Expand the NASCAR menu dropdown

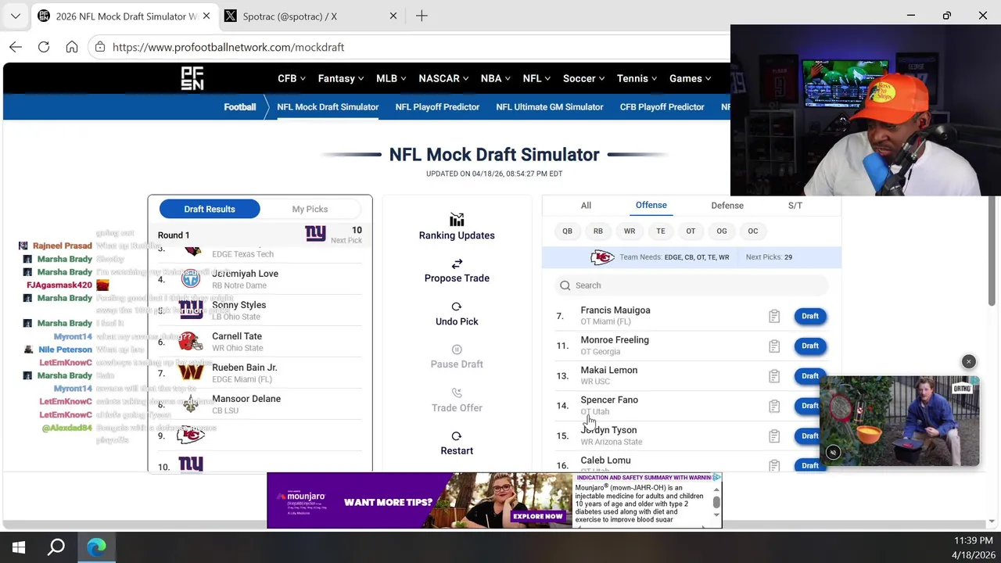(443, 78)
